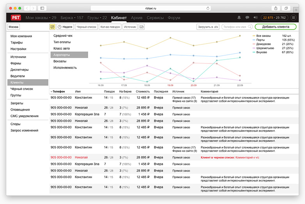Select Исполняемость chart option
Screen dimensions: 305x204
click(65, 68)
